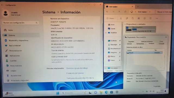Switch to Seguridad tab in Propiedades
The height and width of the screenshot is (98, 174).
tap(131, 42)
